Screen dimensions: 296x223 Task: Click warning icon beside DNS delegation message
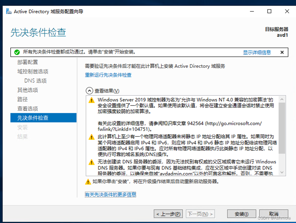[x=92, y=162]
